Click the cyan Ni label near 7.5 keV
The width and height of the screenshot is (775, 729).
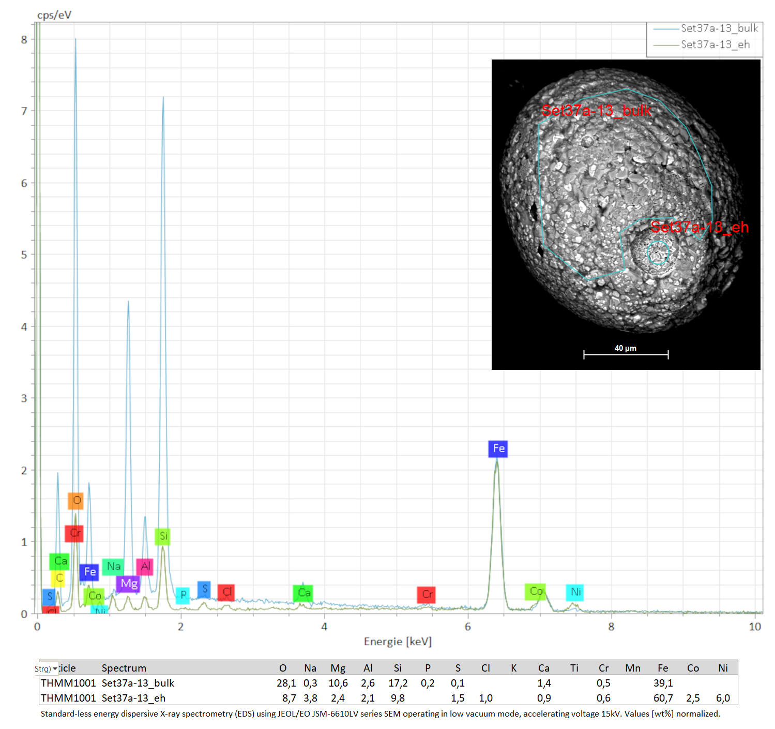[575, 592]
